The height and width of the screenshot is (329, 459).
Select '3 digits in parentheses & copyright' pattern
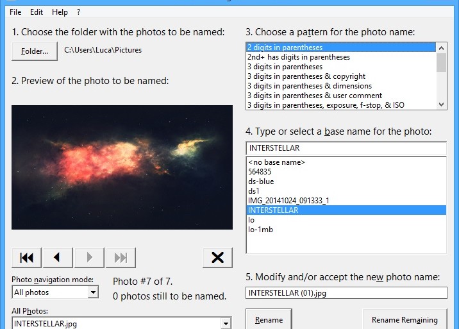(x=306, y=76)
